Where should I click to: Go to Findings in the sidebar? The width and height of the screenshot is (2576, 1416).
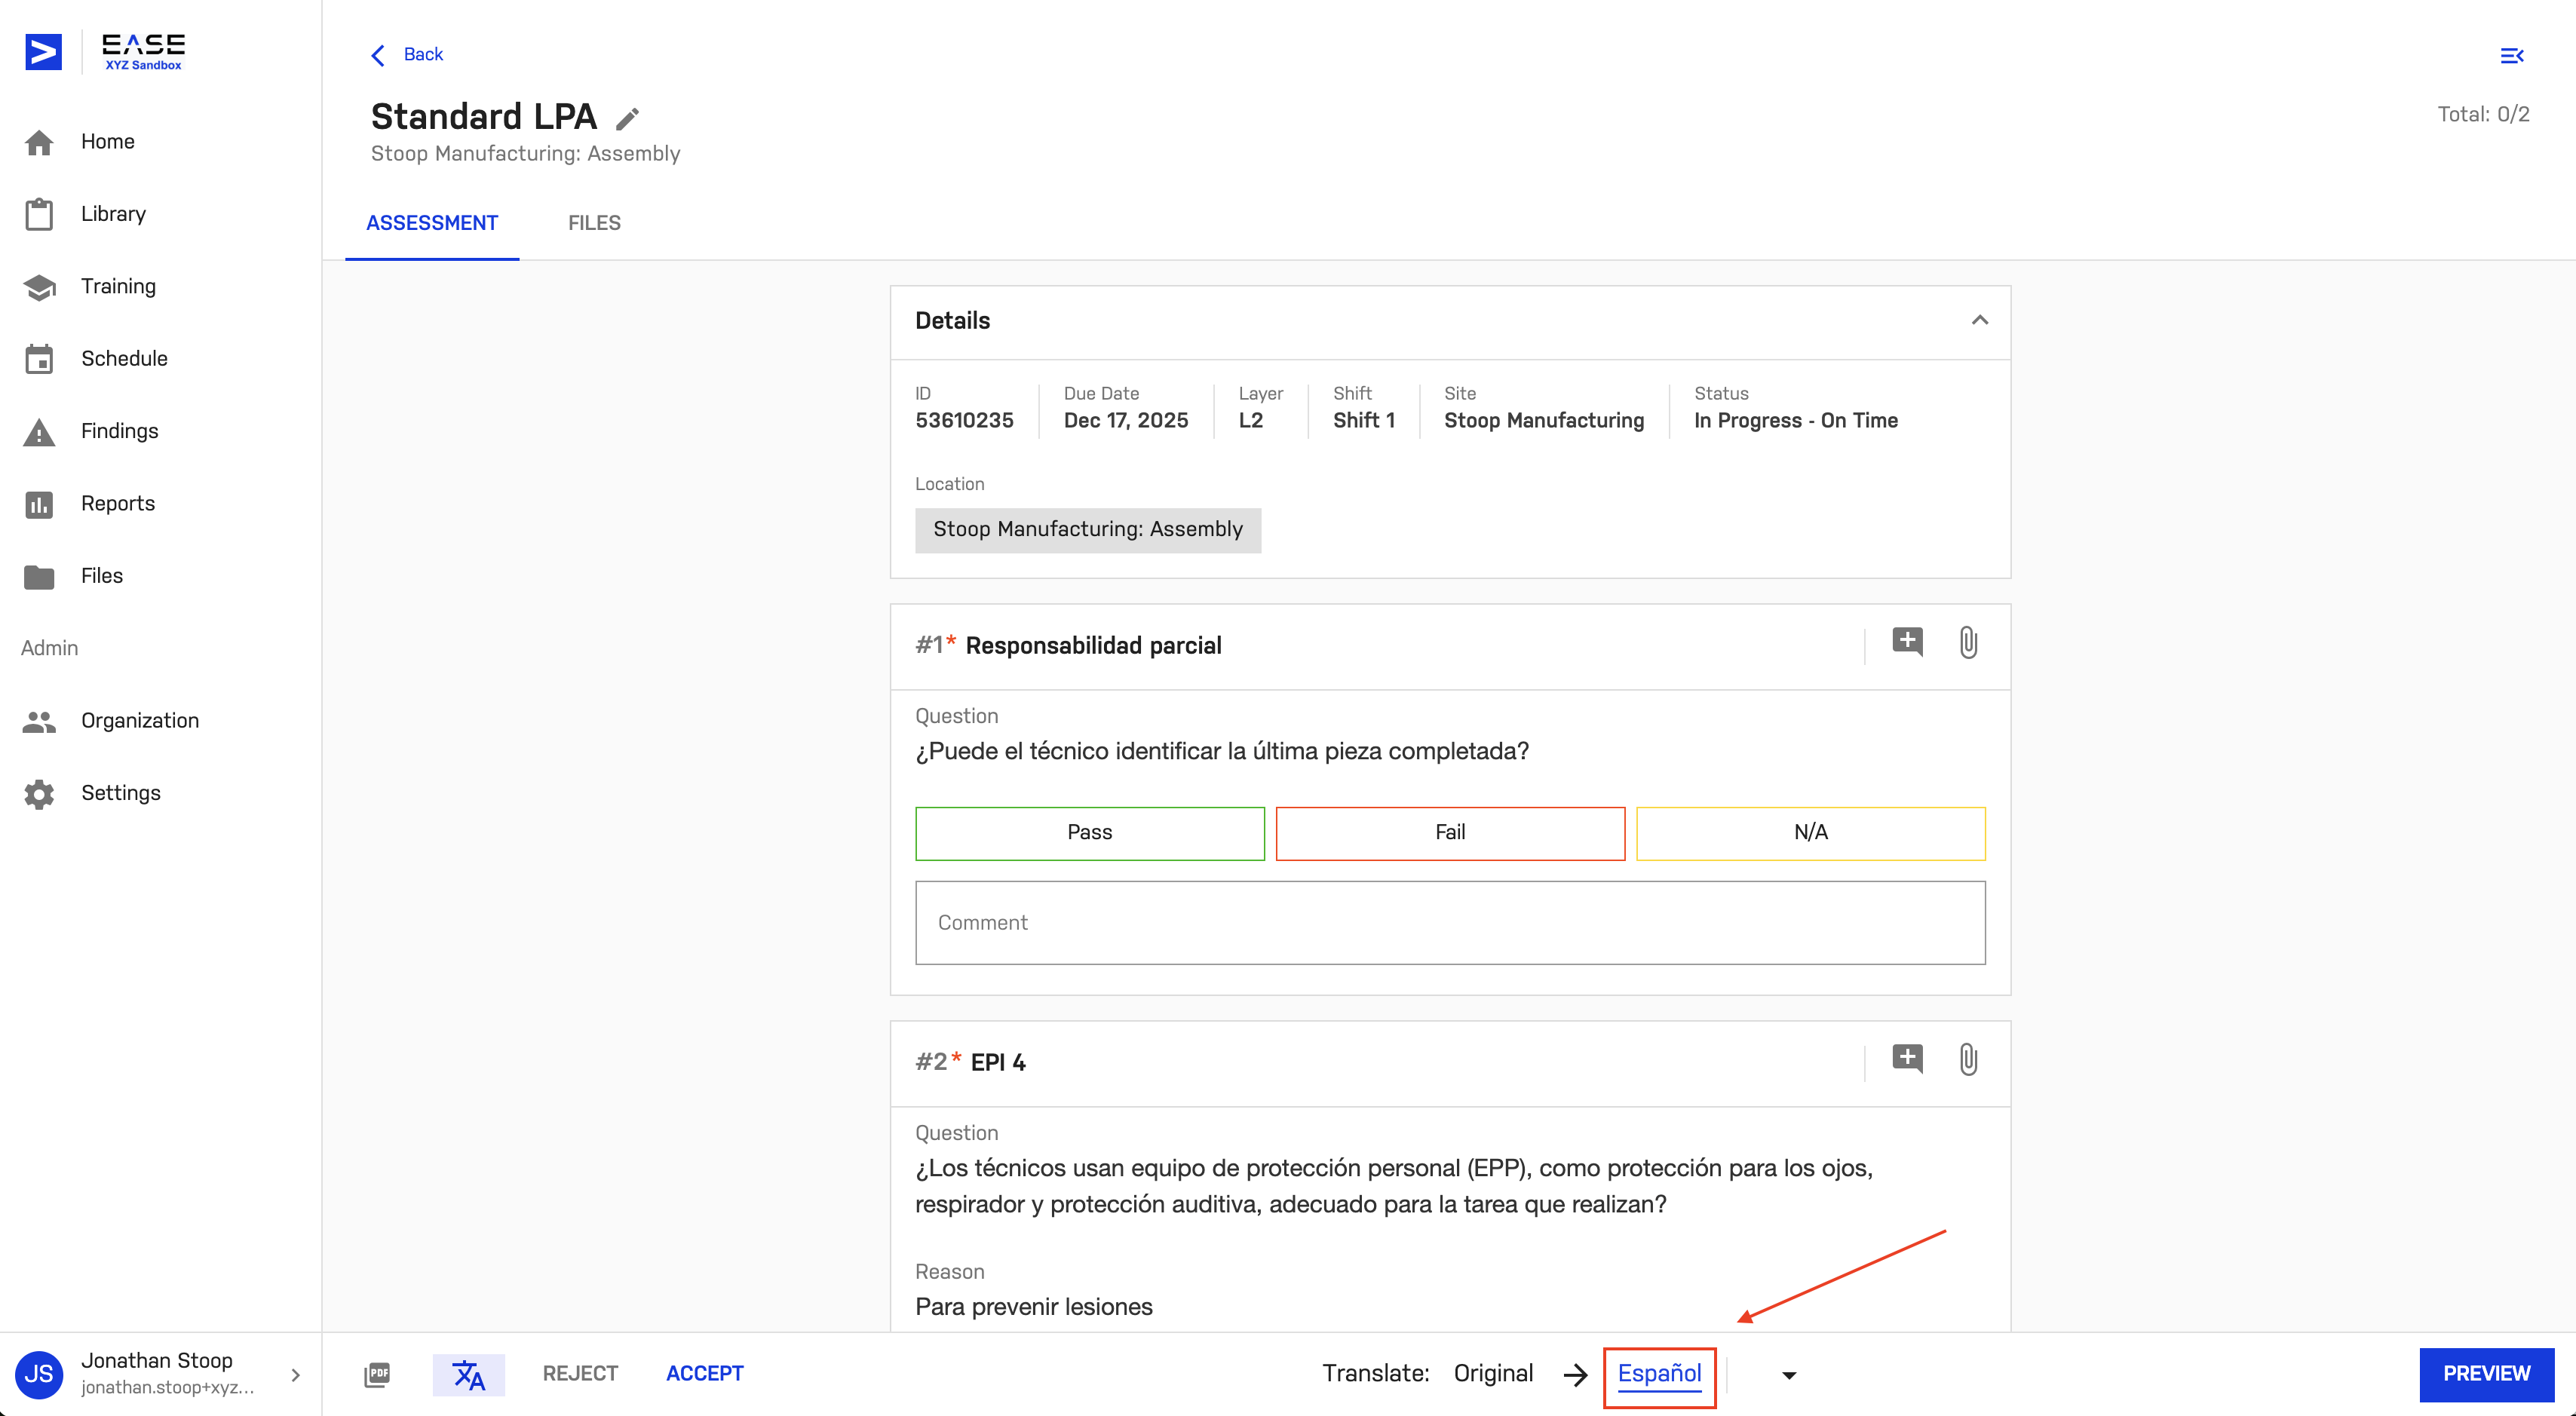119,431
